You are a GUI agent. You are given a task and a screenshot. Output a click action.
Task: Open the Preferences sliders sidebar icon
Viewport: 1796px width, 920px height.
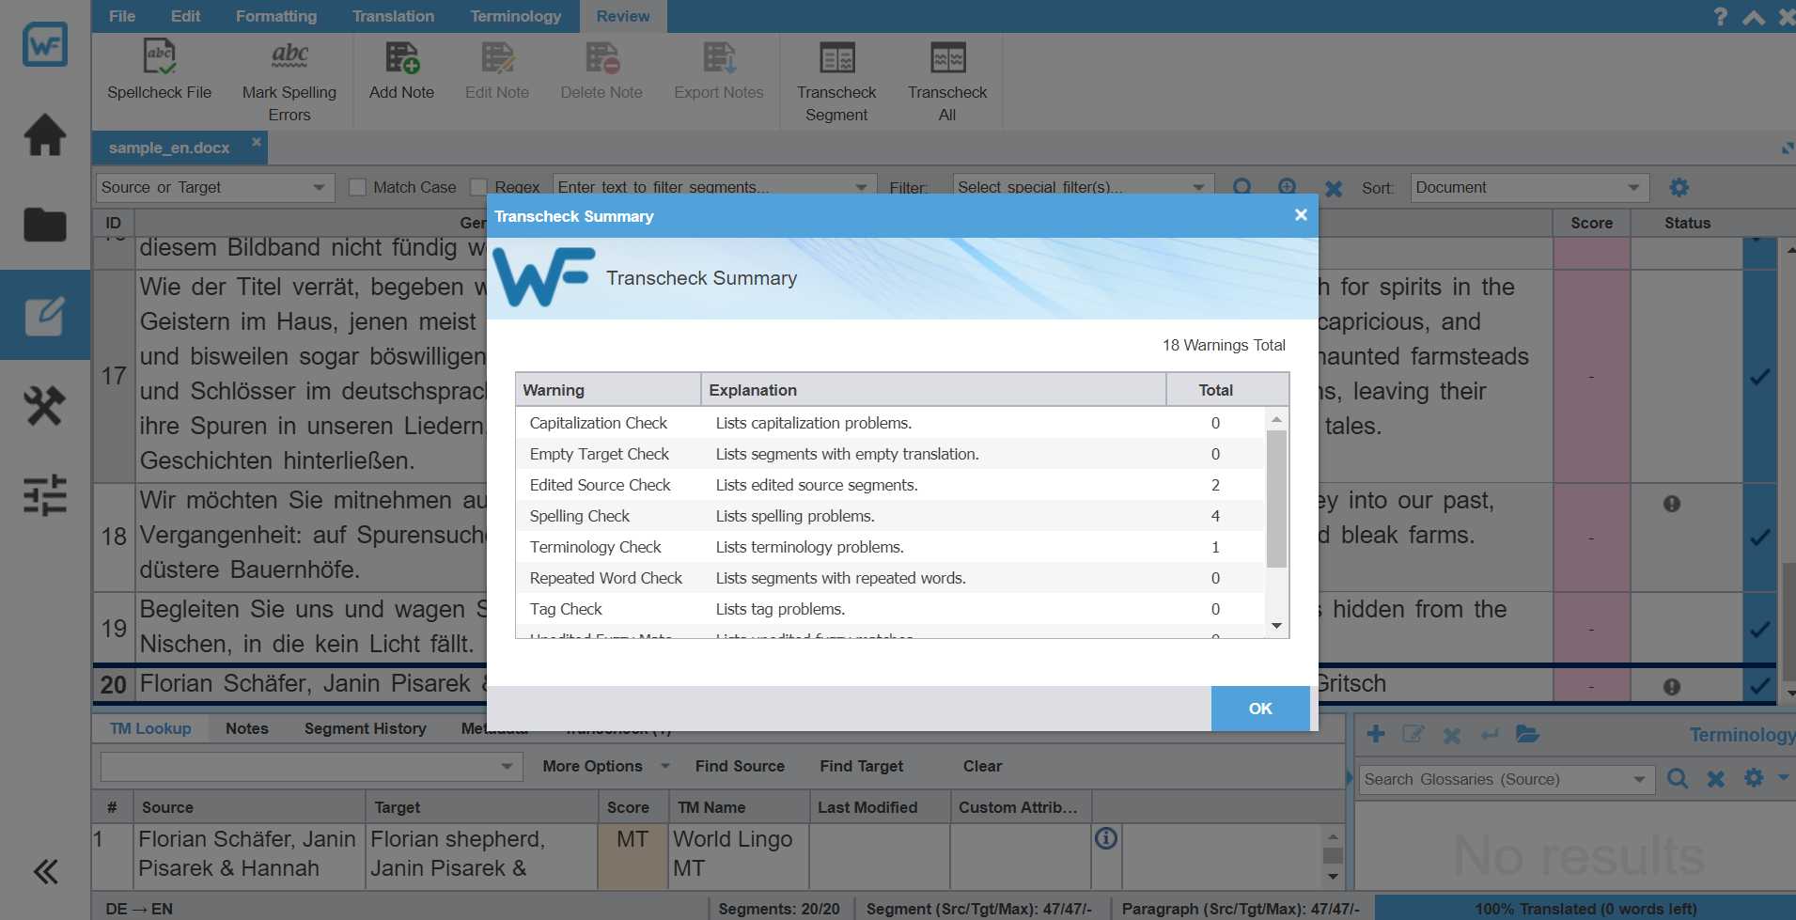tap(45, 494)
